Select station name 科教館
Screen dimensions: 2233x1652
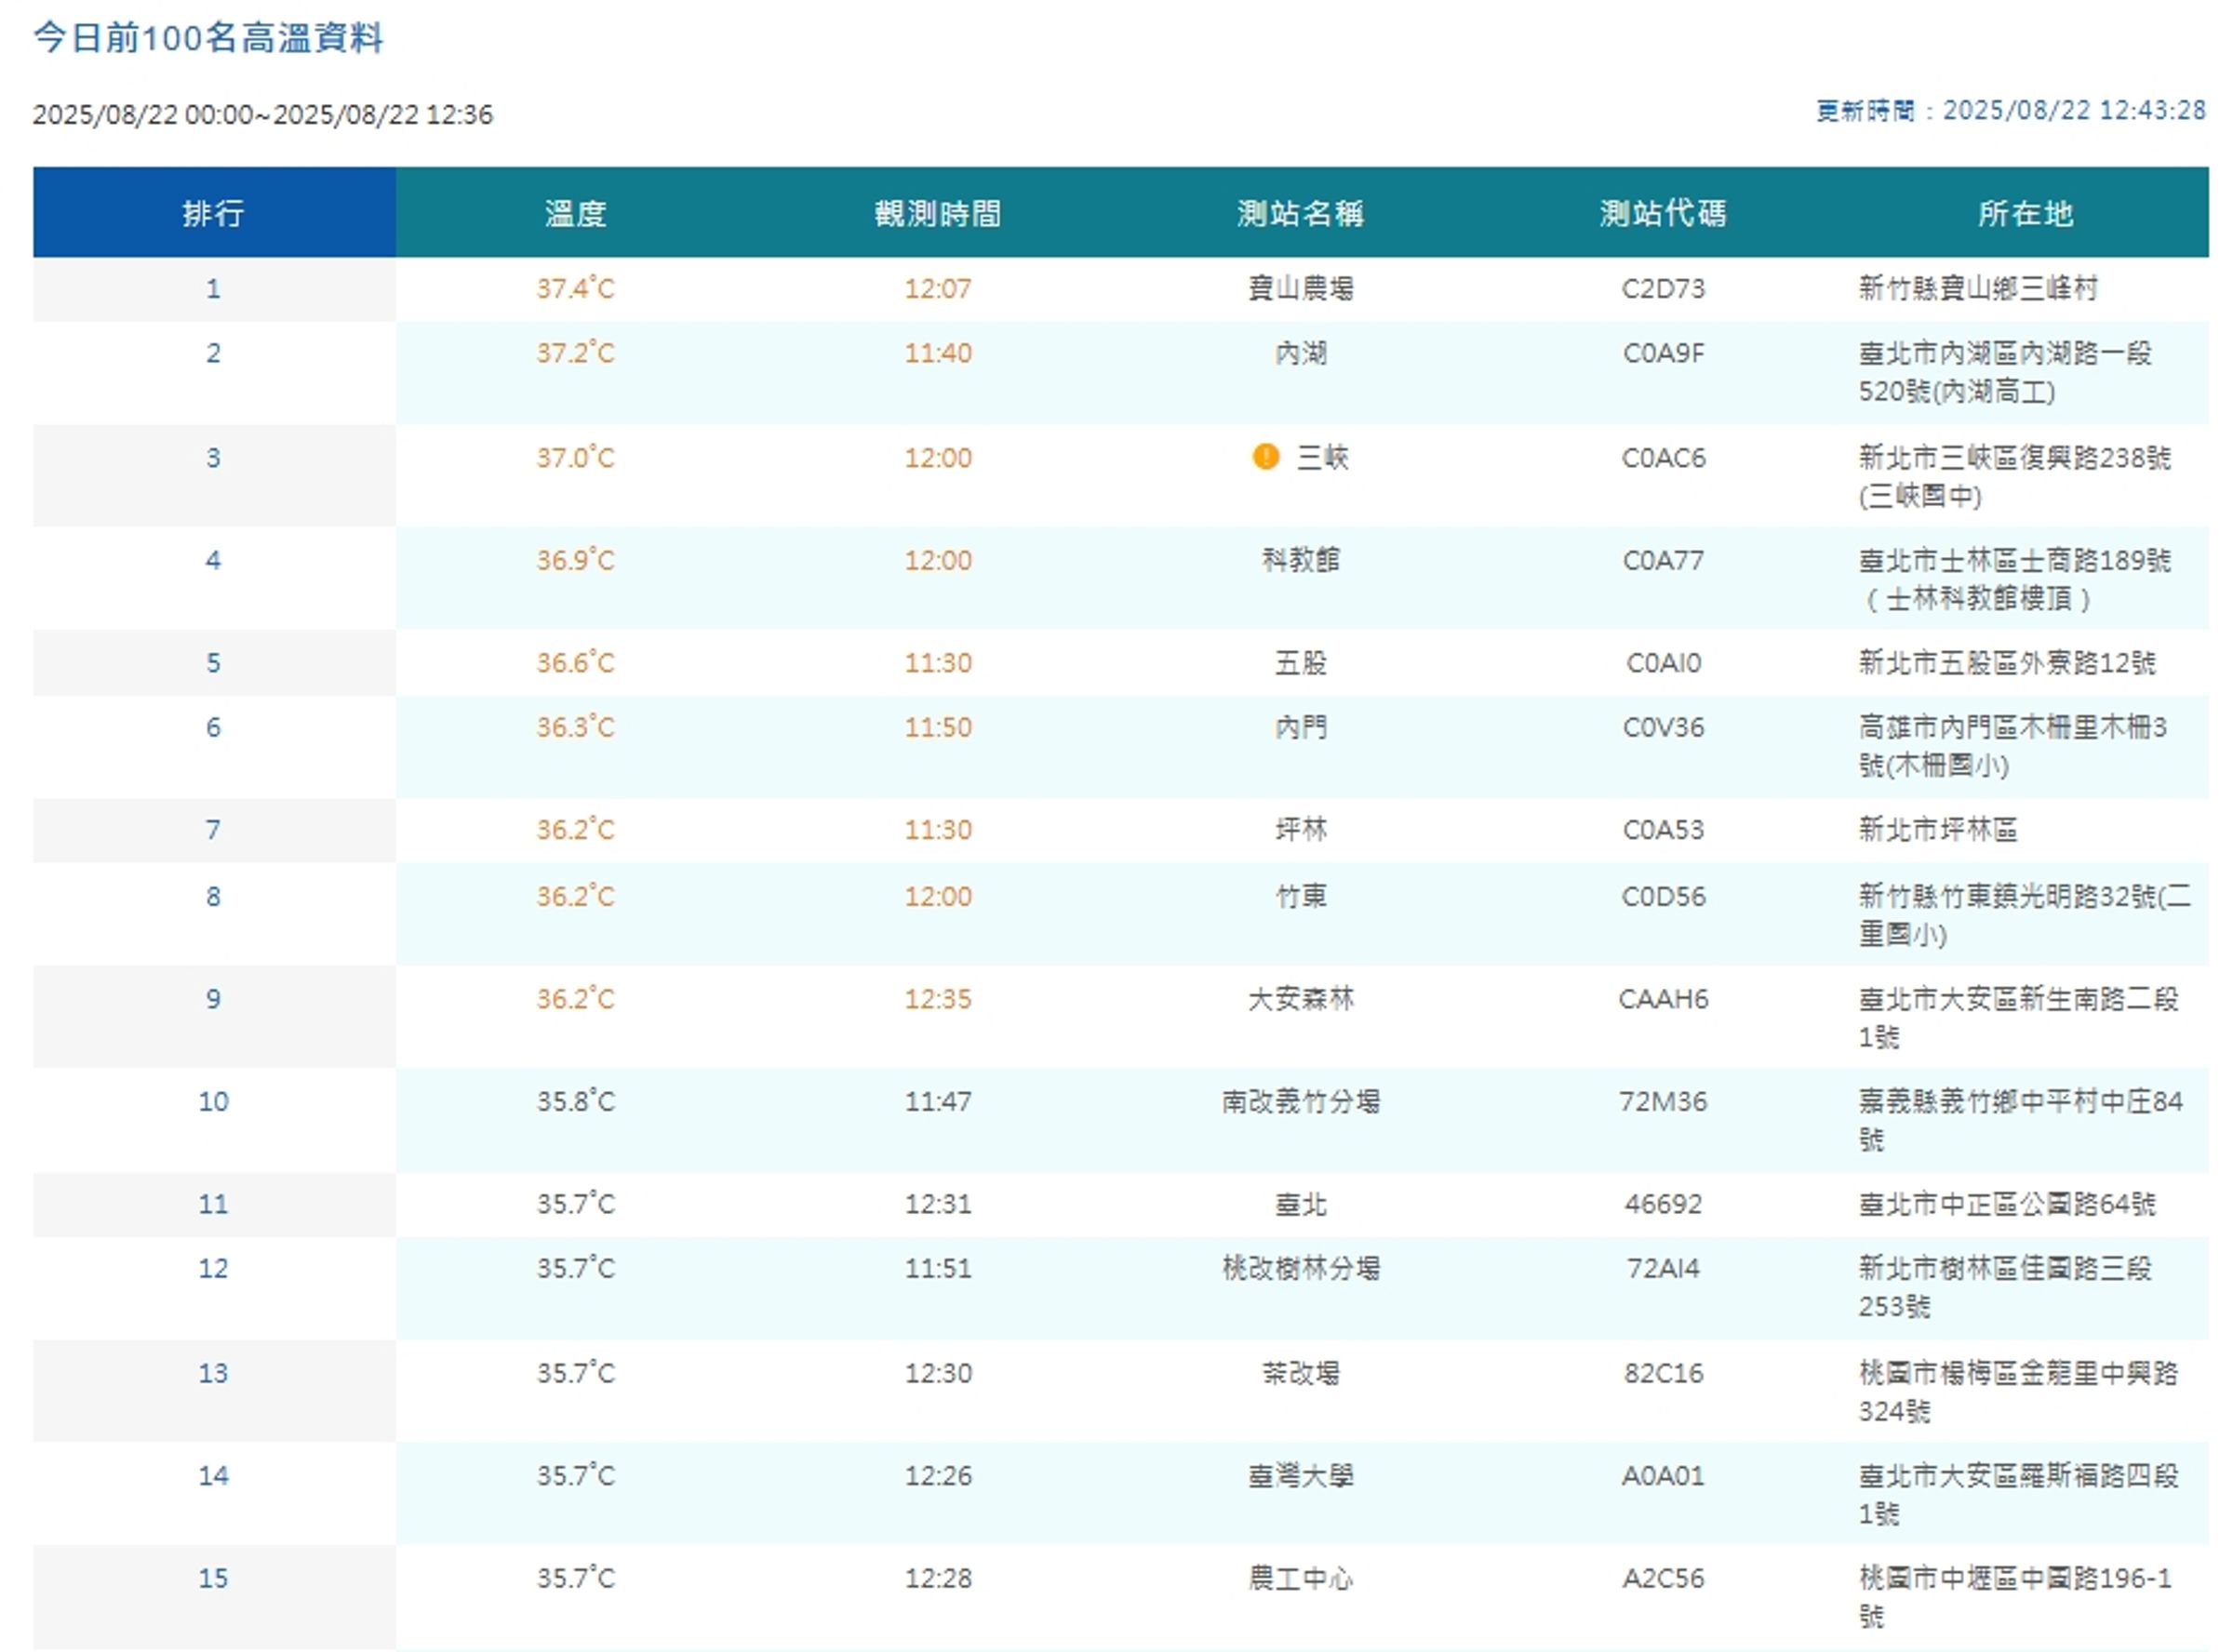1301,560
